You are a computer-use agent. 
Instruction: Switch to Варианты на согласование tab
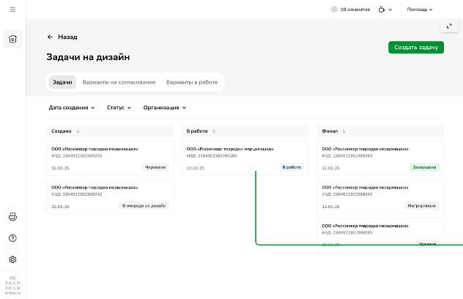click(119, 82)
